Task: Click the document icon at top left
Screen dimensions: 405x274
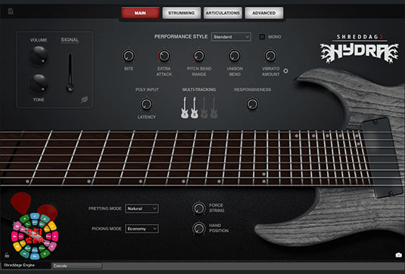Action: click(x=11, y=11)
